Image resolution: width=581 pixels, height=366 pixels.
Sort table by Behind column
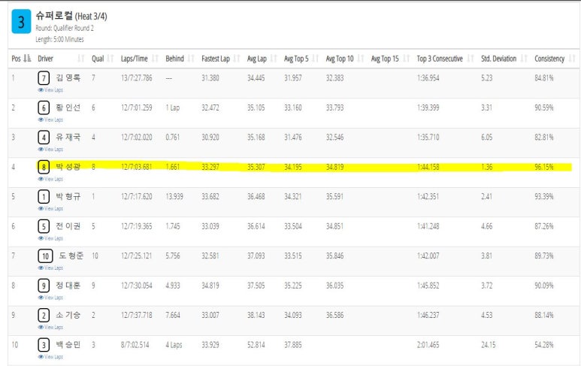click(180, 59)
